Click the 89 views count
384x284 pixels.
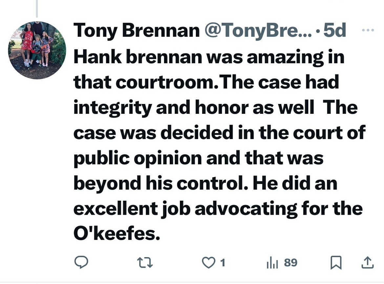[x=291, y=262]
